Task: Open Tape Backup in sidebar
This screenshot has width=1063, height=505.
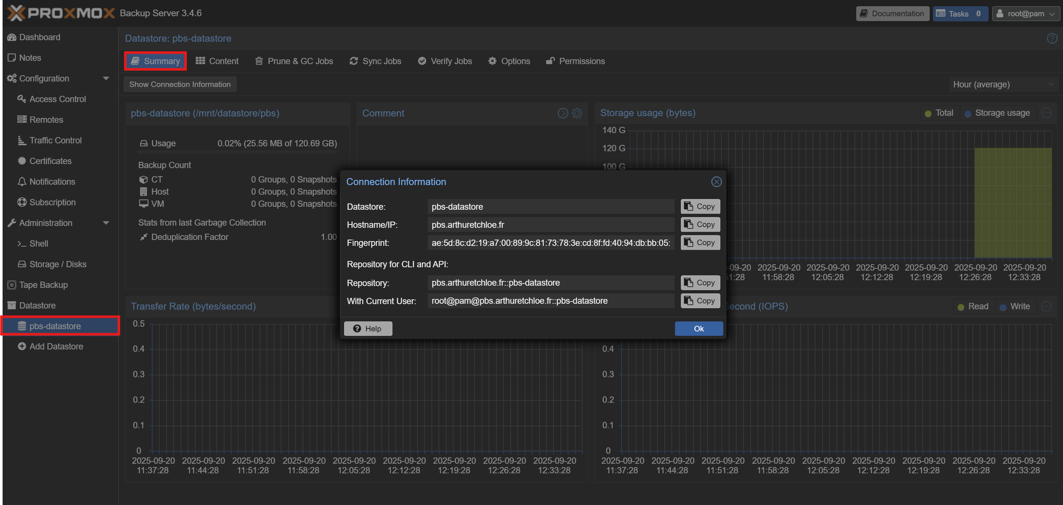Action: pos(43,285)
